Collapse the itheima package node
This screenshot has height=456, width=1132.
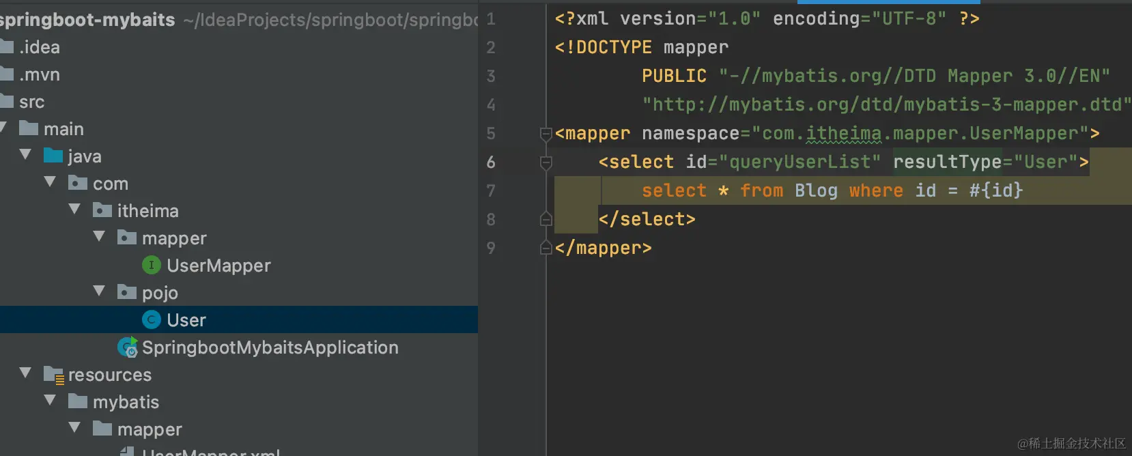coord(74,210)
